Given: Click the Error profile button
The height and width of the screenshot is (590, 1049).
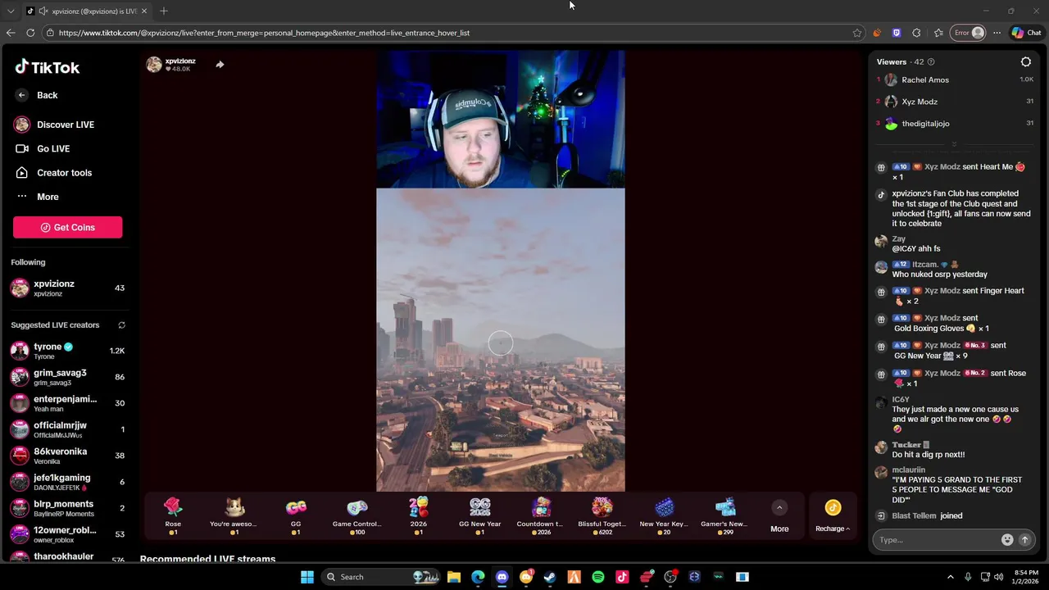Looking at the screenshot, I should click(x=968, y=33).
